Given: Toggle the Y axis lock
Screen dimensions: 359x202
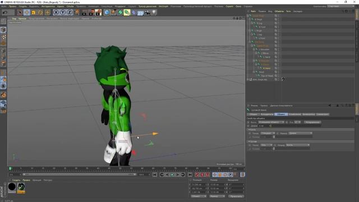Looking at the screenshot, I should pos(63,12).
